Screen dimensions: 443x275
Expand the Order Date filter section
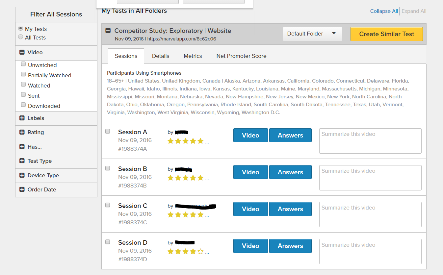point(22,189)
